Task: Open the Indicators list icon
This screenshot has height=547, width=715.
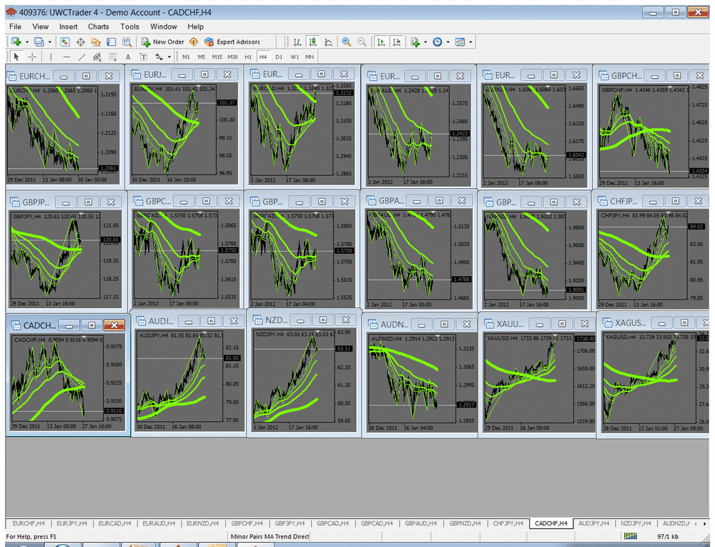Action: click(x=415, y=42)
